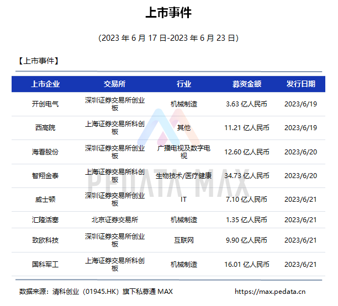Image resolution: width=338 pixels, height=306 pixels.
Task: Click the 【上市事件】 section heading
Action: (x=39, y=61)
